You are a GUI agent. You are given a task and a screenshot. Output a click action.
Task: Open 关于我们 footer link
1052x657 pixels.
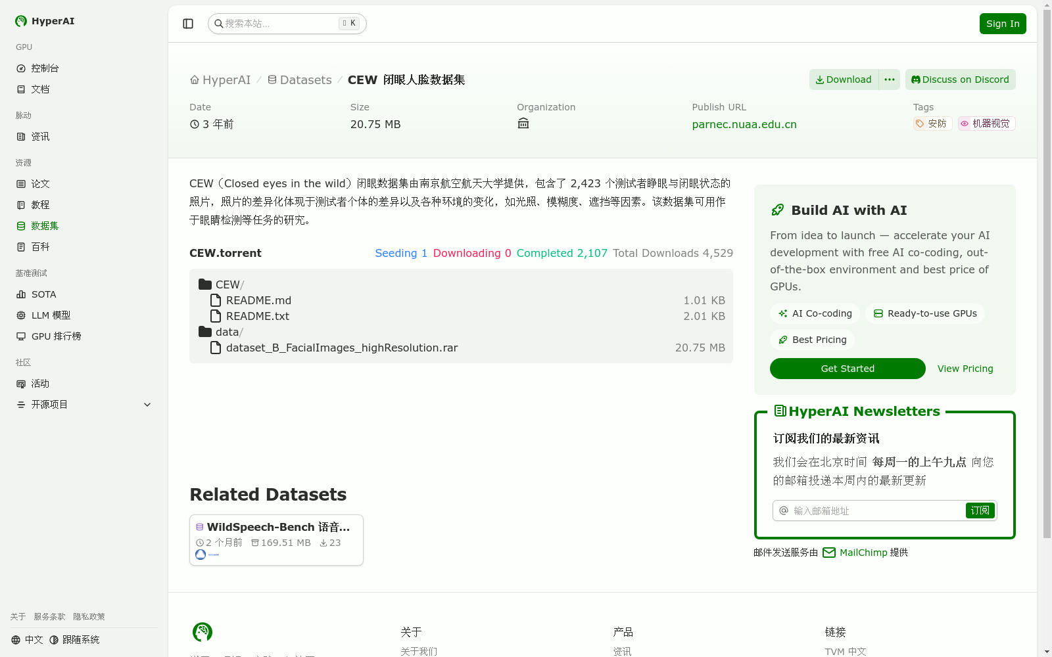(419, 652)
